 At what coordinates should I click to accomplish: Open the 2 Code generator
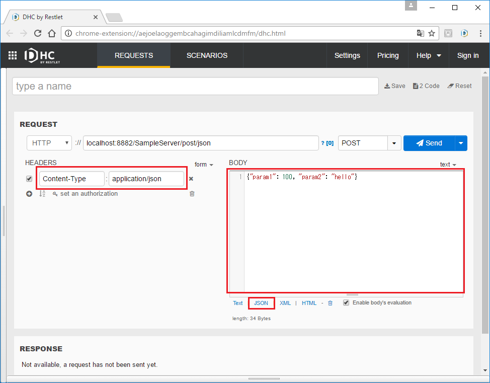[426, 86]
